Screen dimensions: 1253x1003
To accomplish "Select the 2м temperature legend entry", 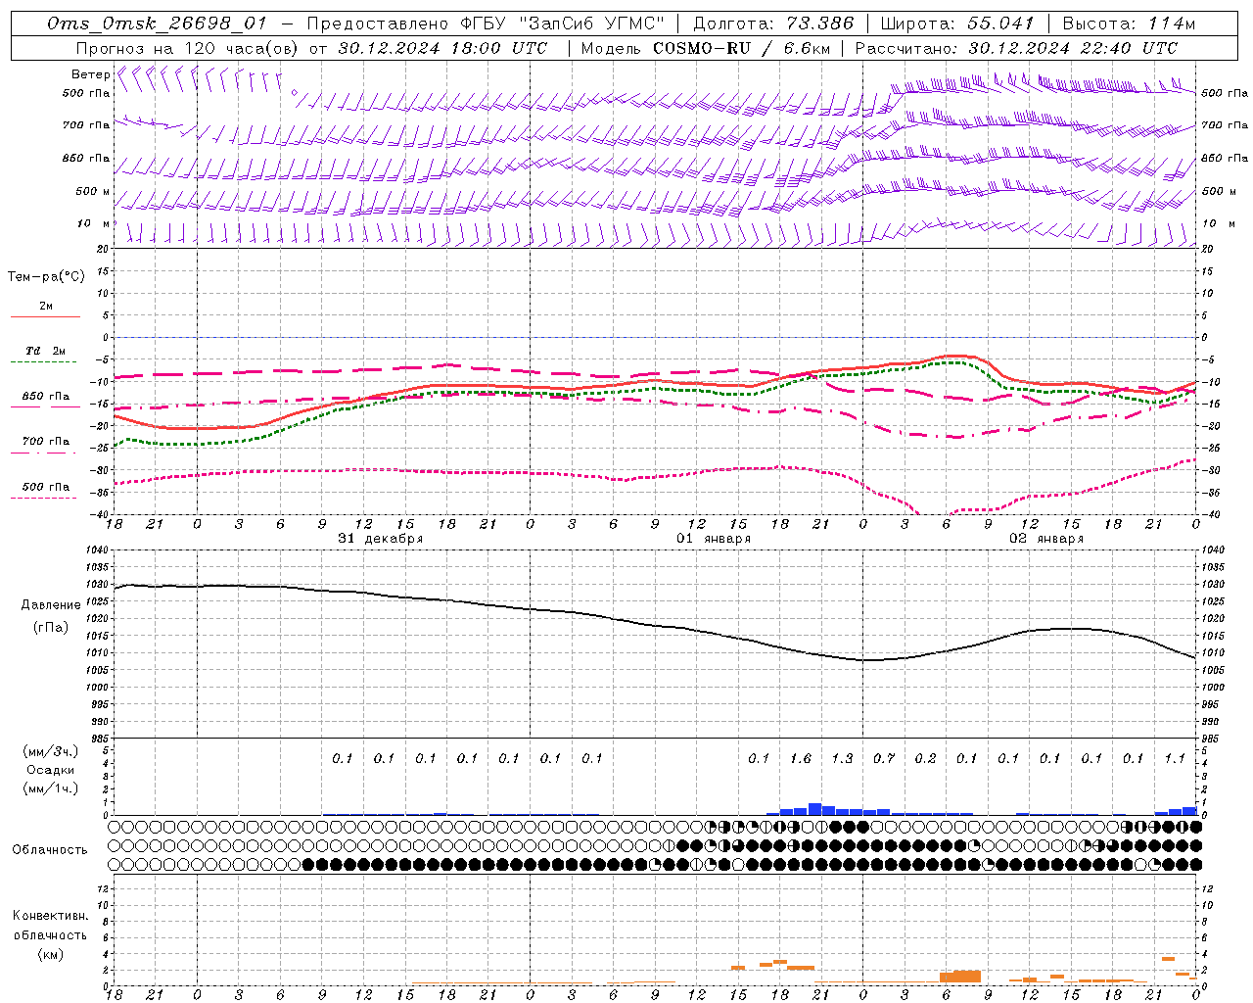I will [x=46, y=307].
